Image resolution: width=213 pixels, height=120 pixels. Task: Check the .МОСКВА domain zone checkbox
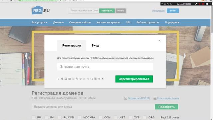(x=80, y=117)
